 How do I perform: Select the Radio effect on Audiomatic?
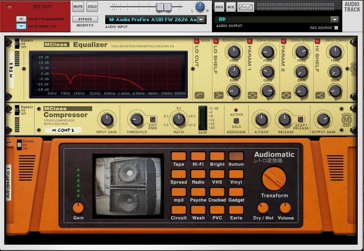click(x=198, y=174)
